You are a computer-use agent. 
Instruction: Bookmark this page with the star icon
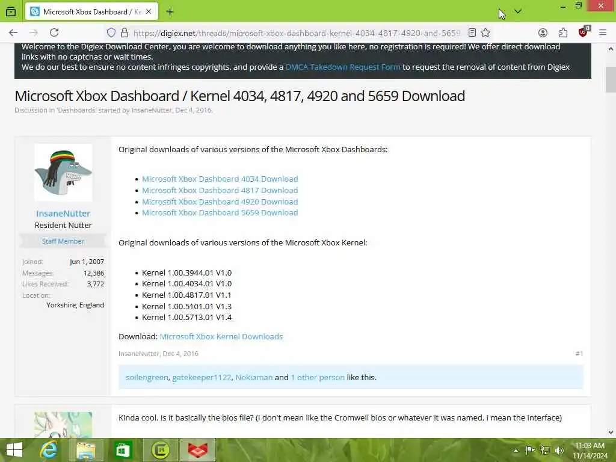tap(485, 32)
